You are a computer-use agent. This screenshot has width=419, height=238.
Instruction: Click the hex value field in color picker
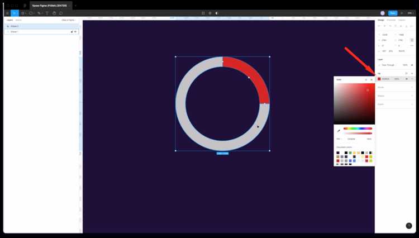(x=351, y=139)
